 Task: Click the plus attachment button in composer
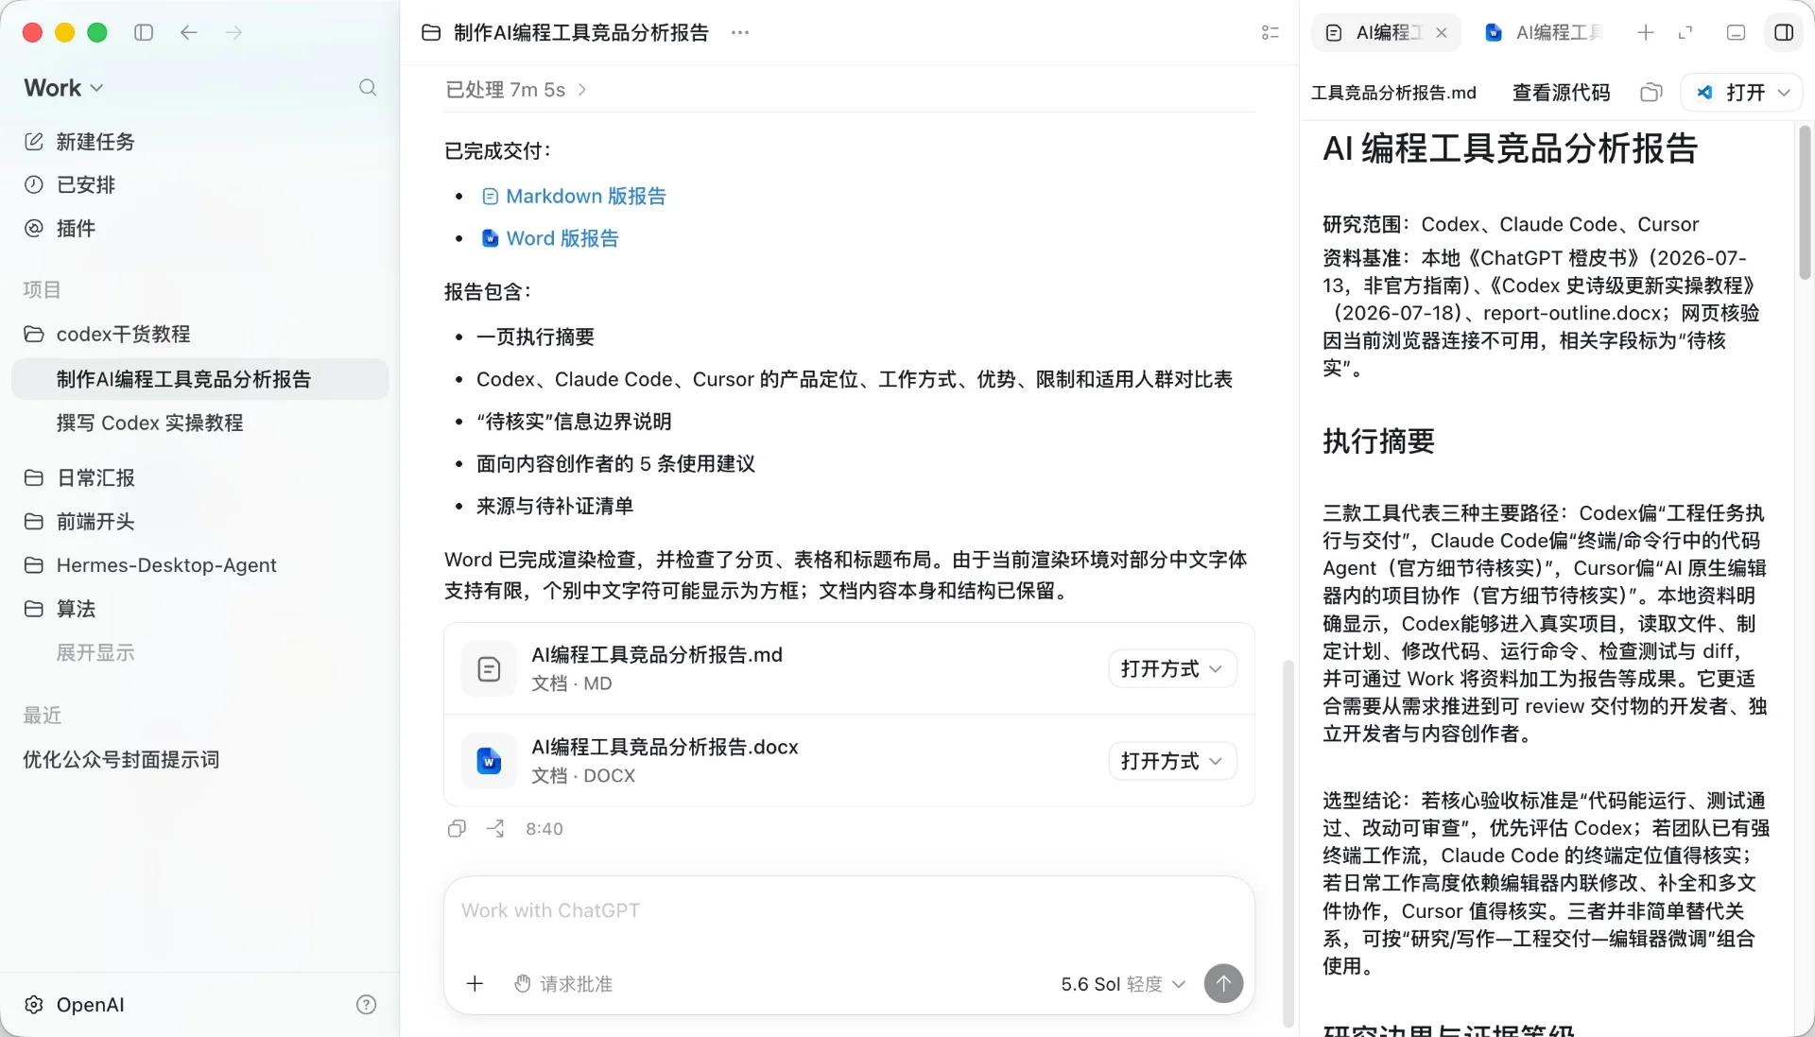pyautogui.click(x=475, y=984)
